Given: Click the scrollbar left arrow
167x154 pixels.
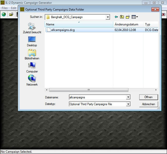Looking at the screenshot, I should click(x=47, y=90).
